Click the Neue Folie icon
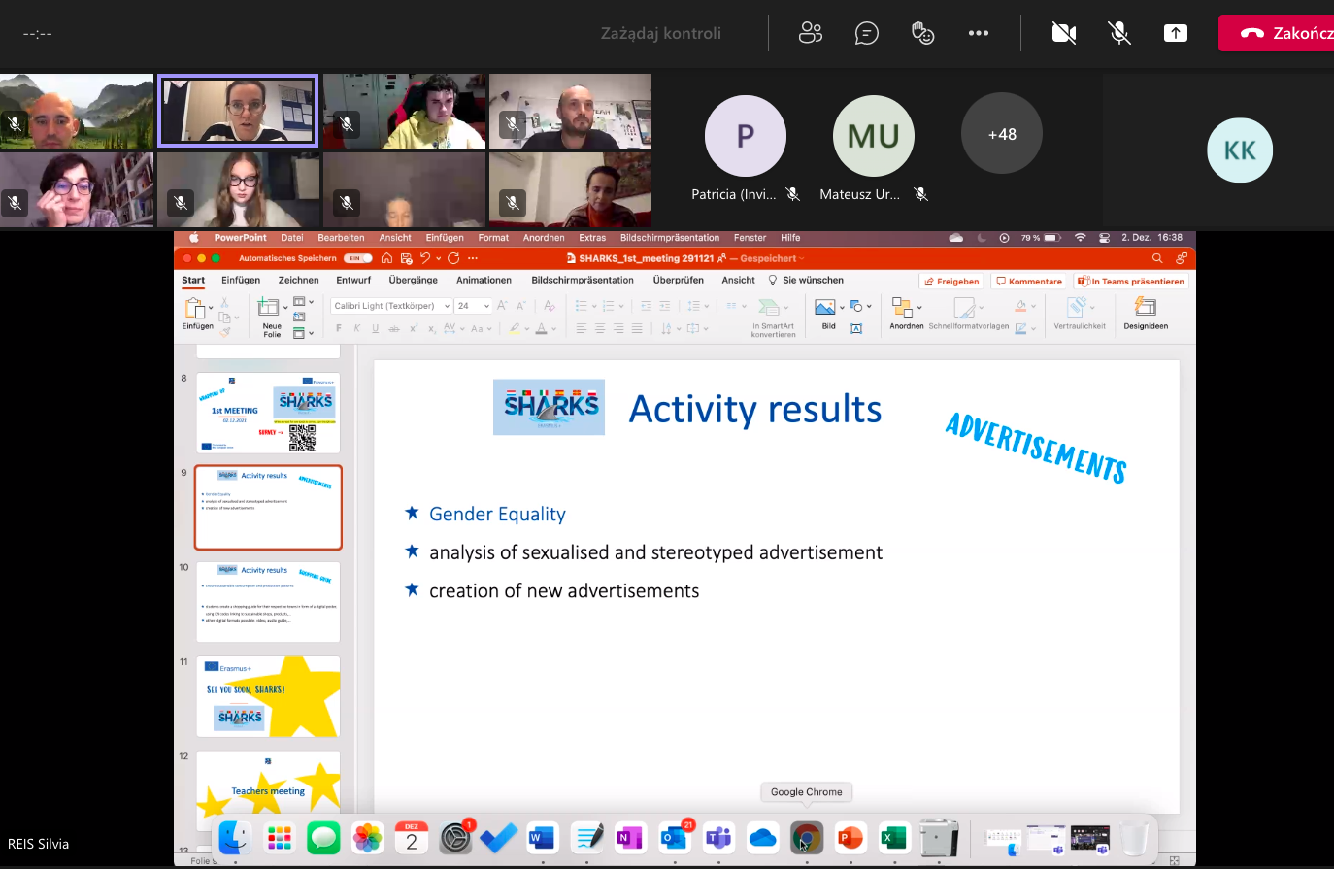This screenshot has width=1334, height=869. coord(269,308)
